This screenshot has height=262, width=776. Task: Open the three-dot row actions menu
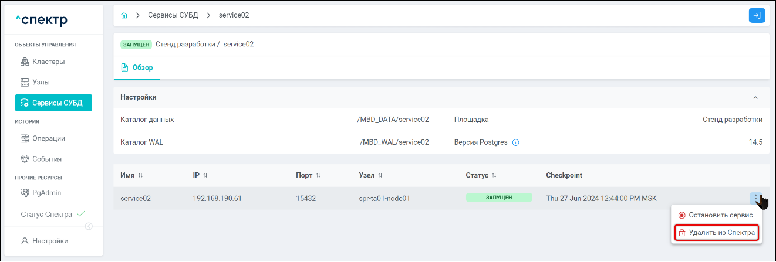(757, 198)
